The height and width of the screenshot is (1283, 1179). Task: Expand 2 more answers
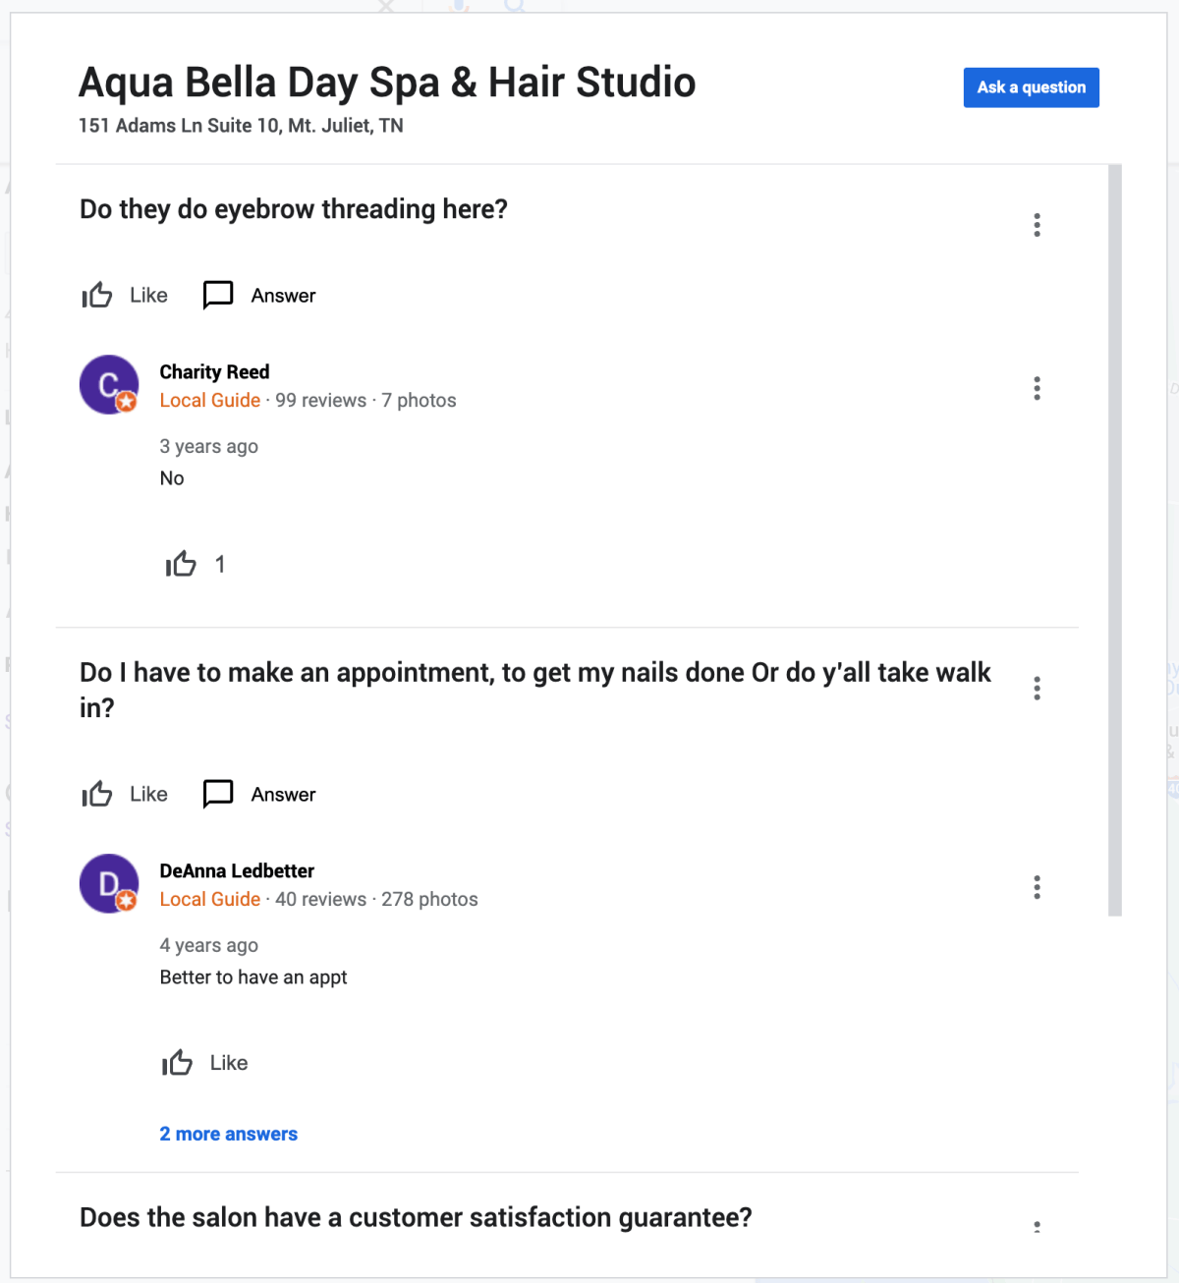click(229, 1134)
